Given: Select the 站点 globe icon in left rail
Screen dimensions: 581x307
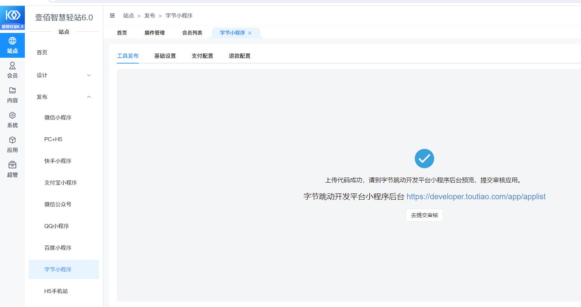Looking at the screenshot, I should coord(12,41).
